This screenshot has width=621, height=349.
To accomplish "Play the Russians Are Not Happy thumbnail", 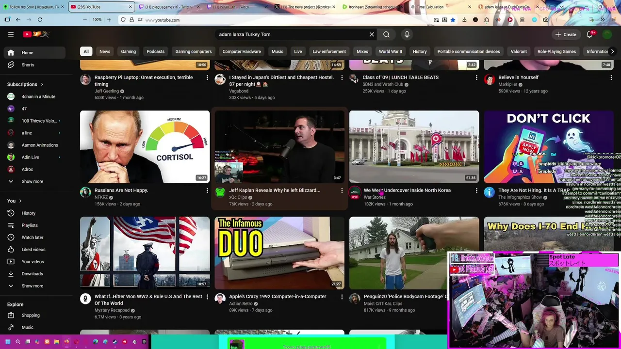I will [145, 147].
